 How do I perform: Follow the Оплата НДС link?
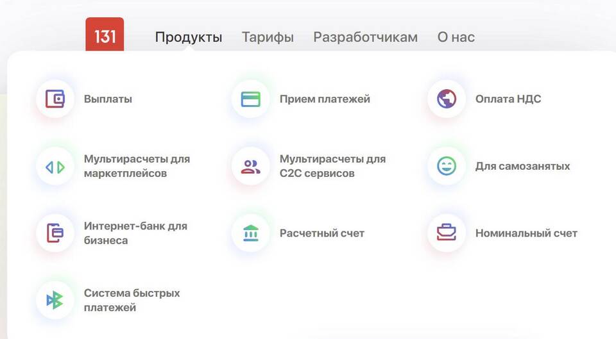(508, 99)
